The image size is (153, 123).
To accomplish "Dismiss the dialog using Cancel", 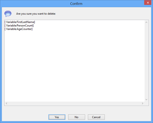I will point(96,117).
